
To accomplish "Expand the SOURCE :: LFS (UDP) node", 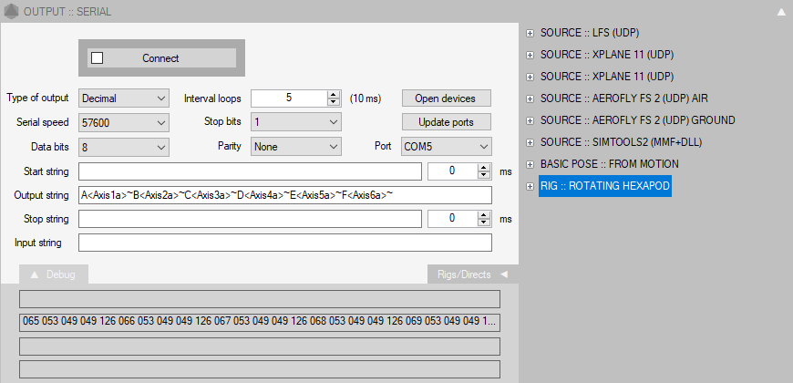I will tap(530, 32).
